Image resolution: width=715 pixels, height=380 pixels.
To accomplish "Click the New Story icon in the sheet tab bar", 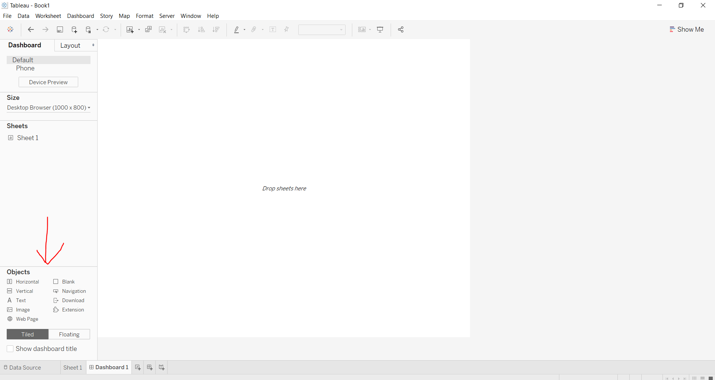I will [x=162, y=367].
